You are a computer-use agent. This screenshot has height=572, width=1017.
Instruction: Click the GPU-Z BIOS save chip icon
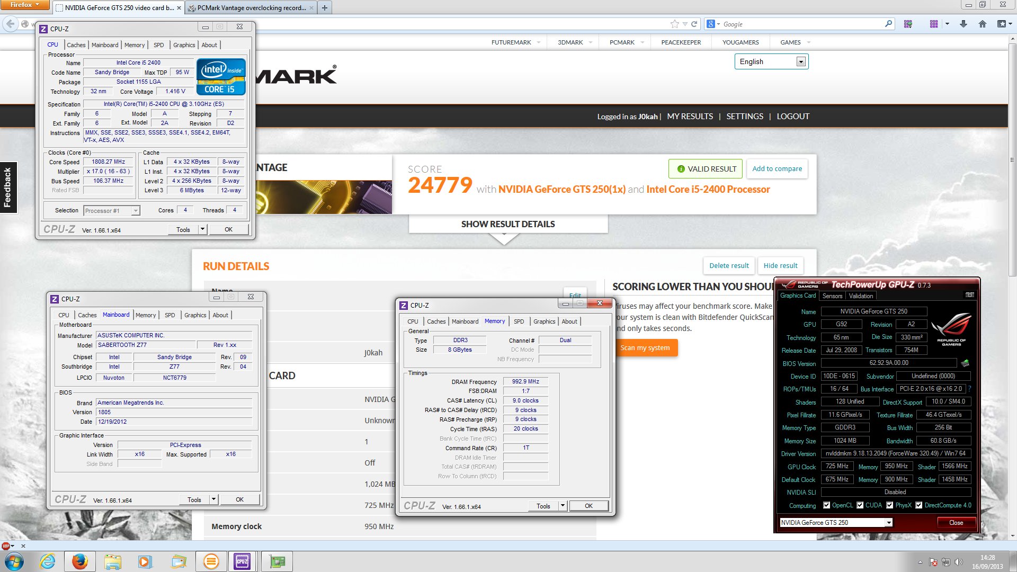[x=965, y=363]
